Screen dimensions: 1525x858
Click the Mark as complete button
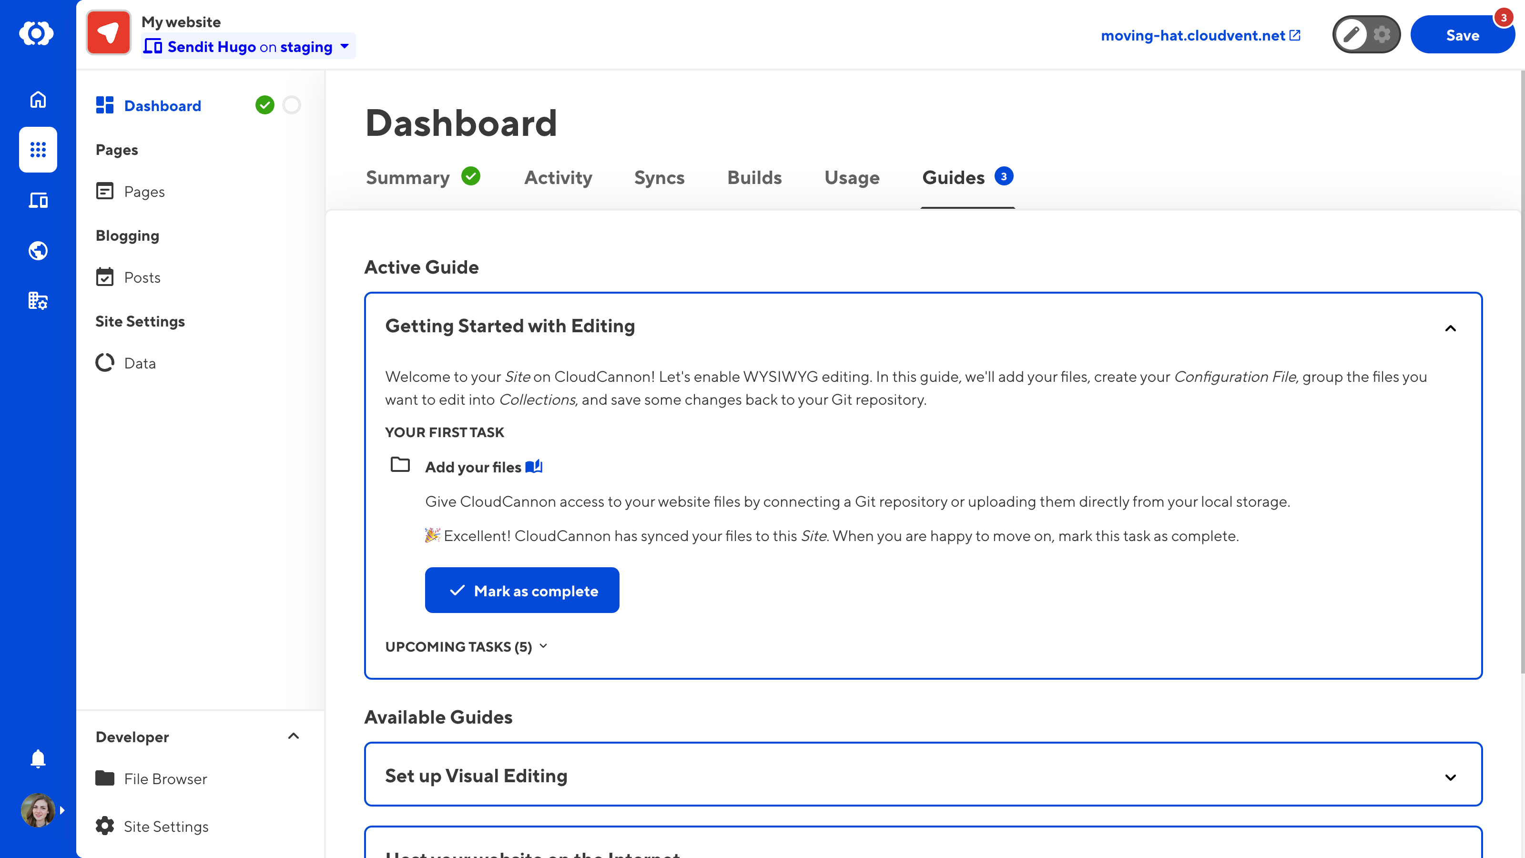point(521,590)
